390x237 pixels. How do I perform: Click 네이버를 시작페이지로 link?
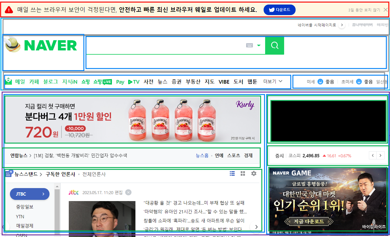pos(317,25)
